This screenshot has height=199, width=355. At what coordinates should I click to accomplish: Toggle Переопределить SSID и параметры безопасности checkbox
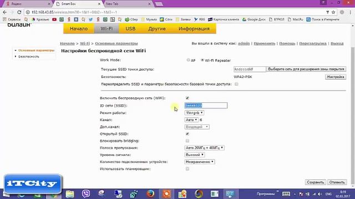[x=236, y=84]
